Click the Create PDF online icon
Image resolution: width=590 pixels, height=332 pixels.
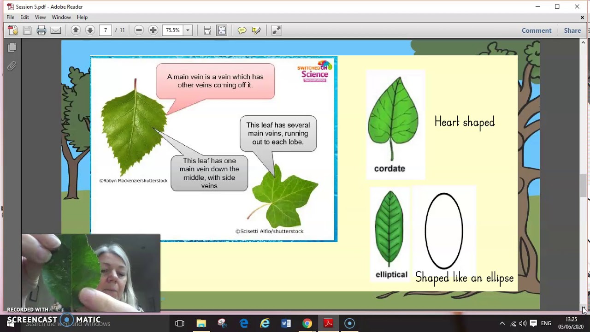[x=13, y=30]
